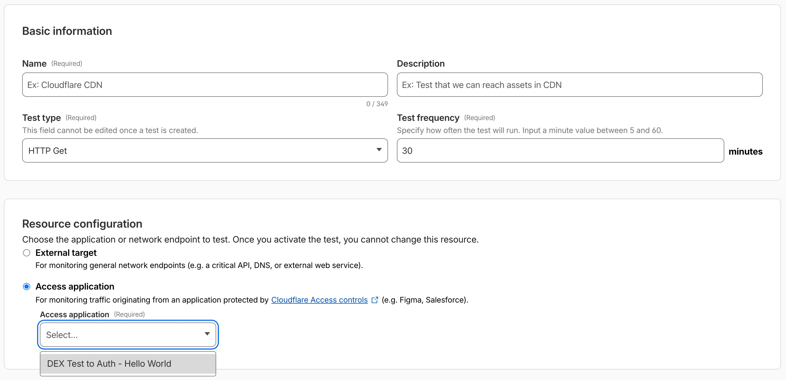Select the External target radio button

(x=27, y=253)
